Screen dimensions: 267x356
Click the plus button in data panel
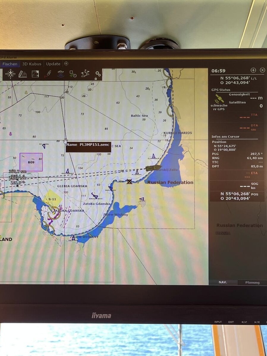coord(253,70)
